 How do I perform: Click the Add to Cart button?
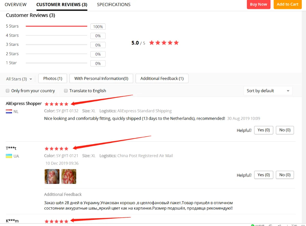tap(287, 4)
